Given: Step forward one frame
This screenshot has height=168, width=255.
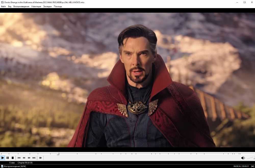Looking at the screenshot, I should (x=40, y=158).
